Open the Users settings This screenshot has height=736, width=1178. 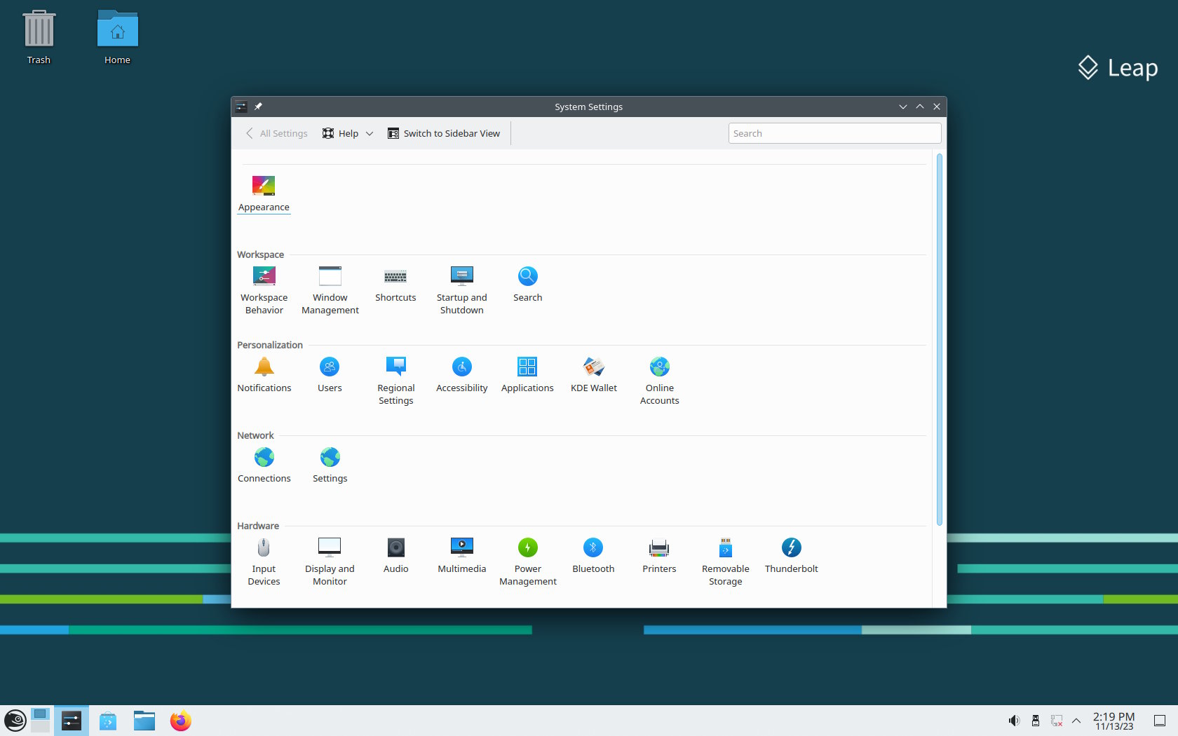point(330,375)
